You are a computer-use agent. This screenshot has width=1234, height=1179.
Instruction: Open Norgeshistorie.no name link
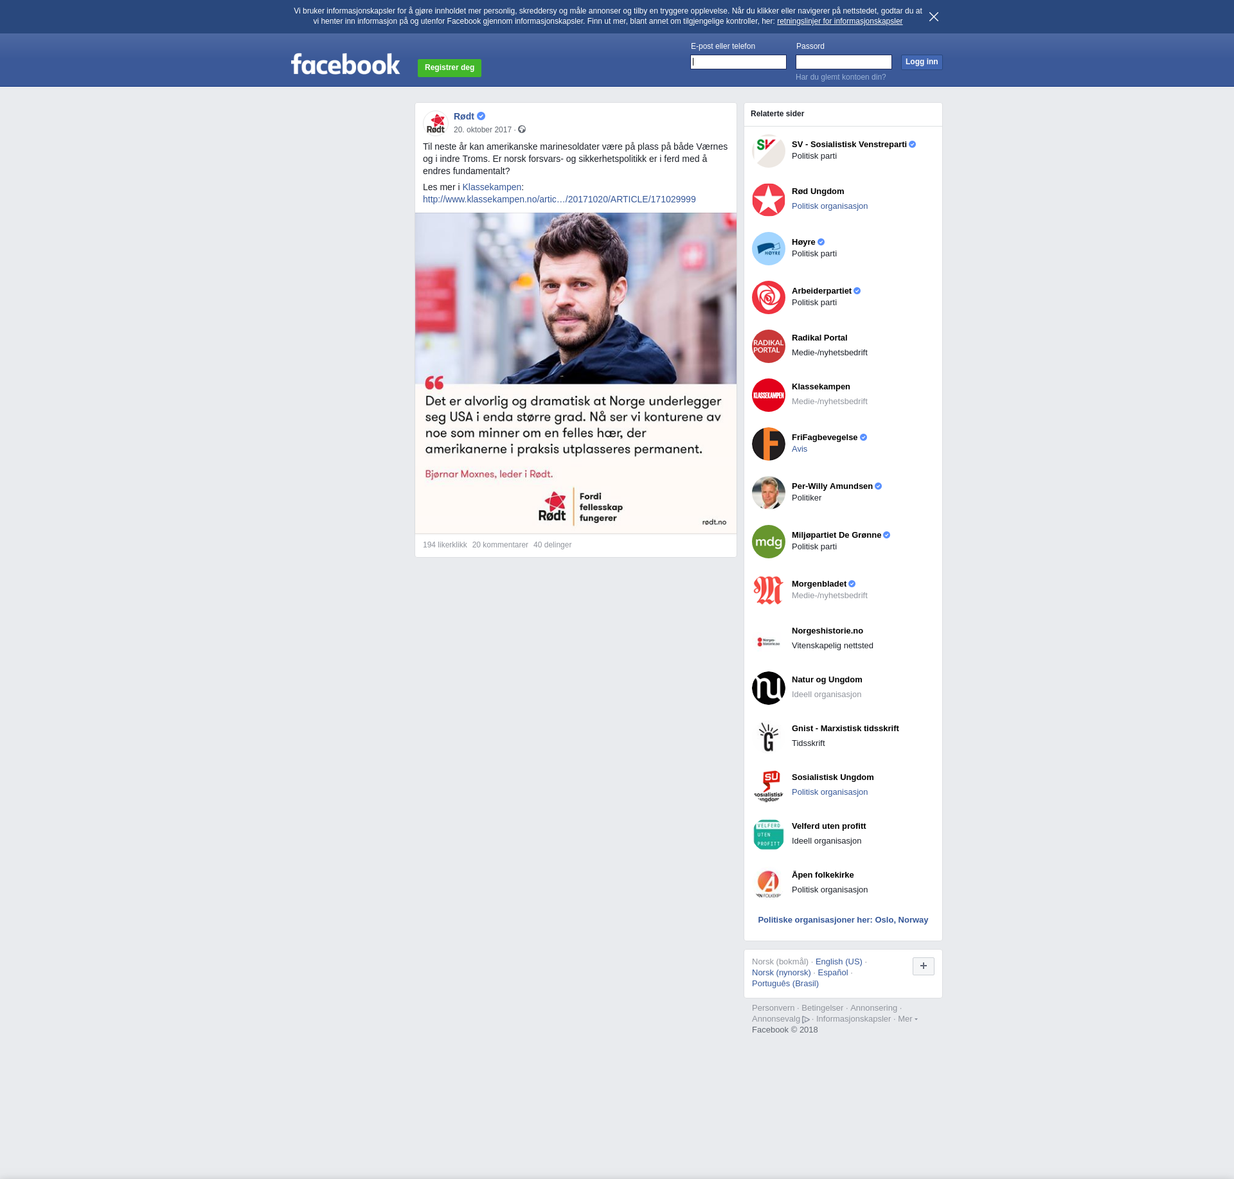(827, 631)
